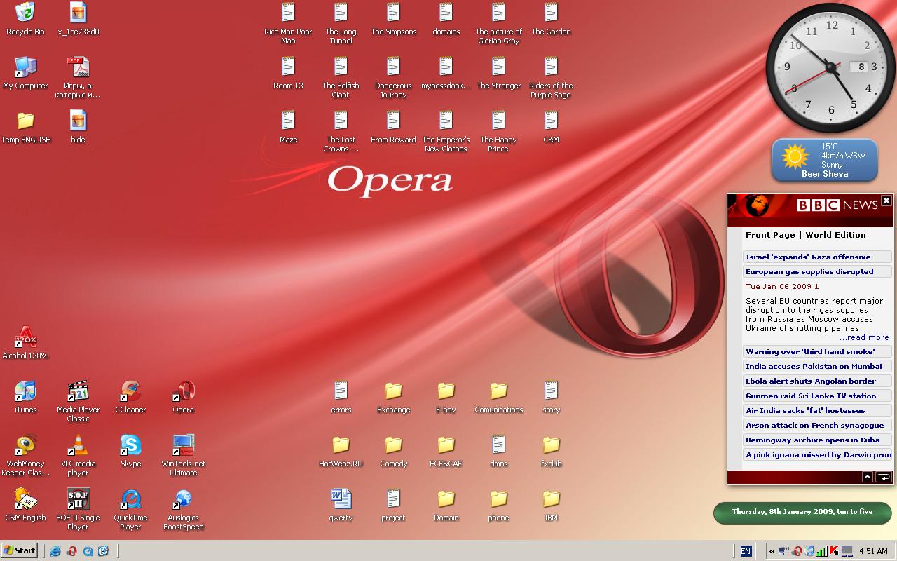Click the Beer Sheva weather widget
Viewport: 897px width, 561px height.
(x=825, y=160)
